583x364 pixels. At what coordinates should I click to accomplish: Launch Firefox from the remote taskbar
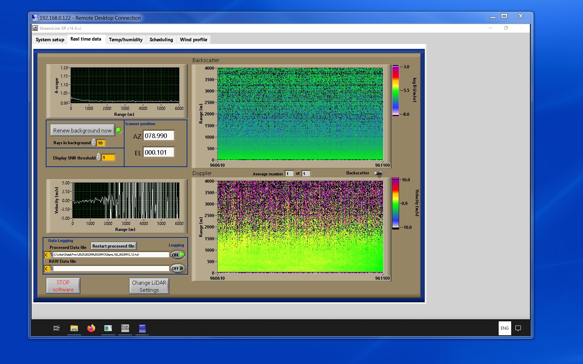pos(91,328)
